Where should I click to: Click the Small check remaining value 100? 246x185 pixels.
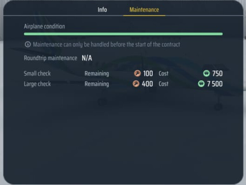tap(148, 74)
